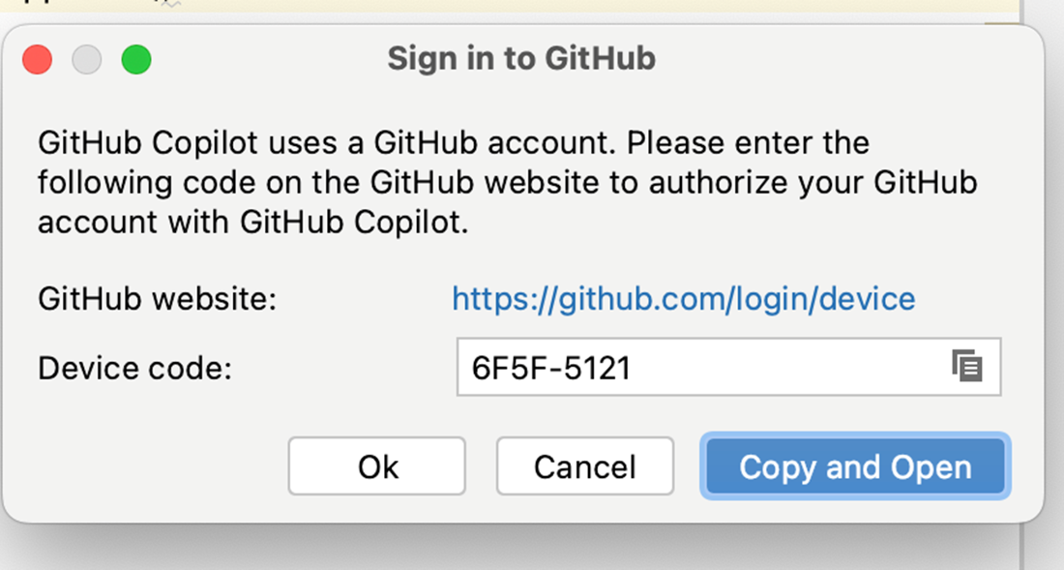1064x570 pixels.
Task: Dismiss the dialog with Cancel
Action: 585,466
